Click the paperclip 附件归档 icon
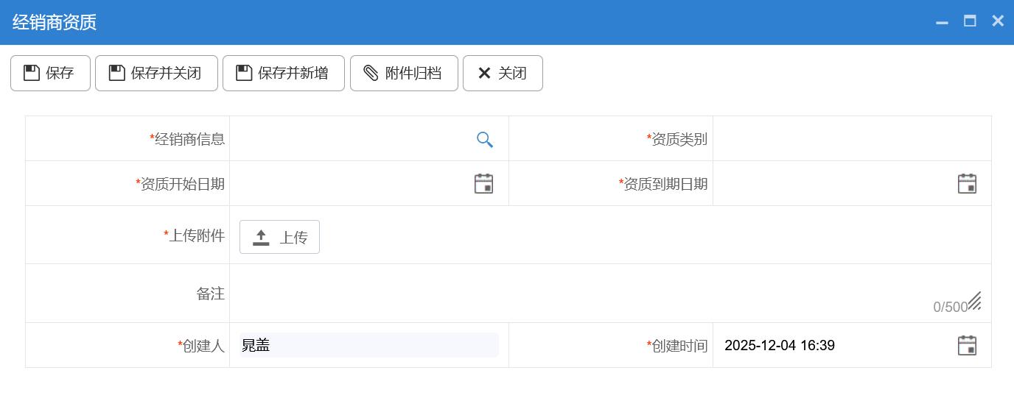Image resolution: width=1014 pixels, height=412 pixels. point(371,74)
